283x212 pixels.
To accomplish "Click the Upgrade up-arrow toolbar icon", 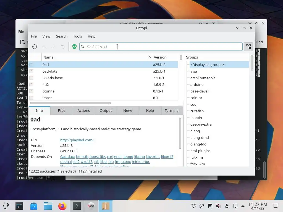I will click(44, 47).
